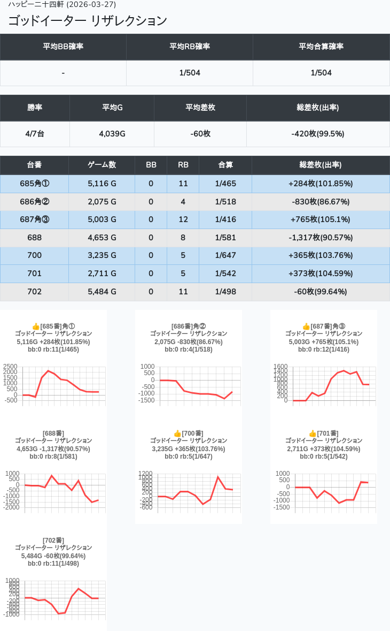This screenshot has width=390, height=631.
Task: Click the 平均RB確率 header cell
Action: [190, 47]
